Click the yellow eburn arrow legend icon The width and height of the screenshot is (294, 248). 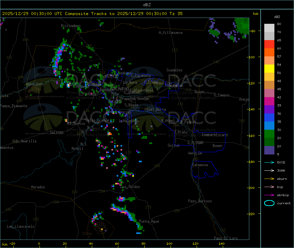pos(269,179)
